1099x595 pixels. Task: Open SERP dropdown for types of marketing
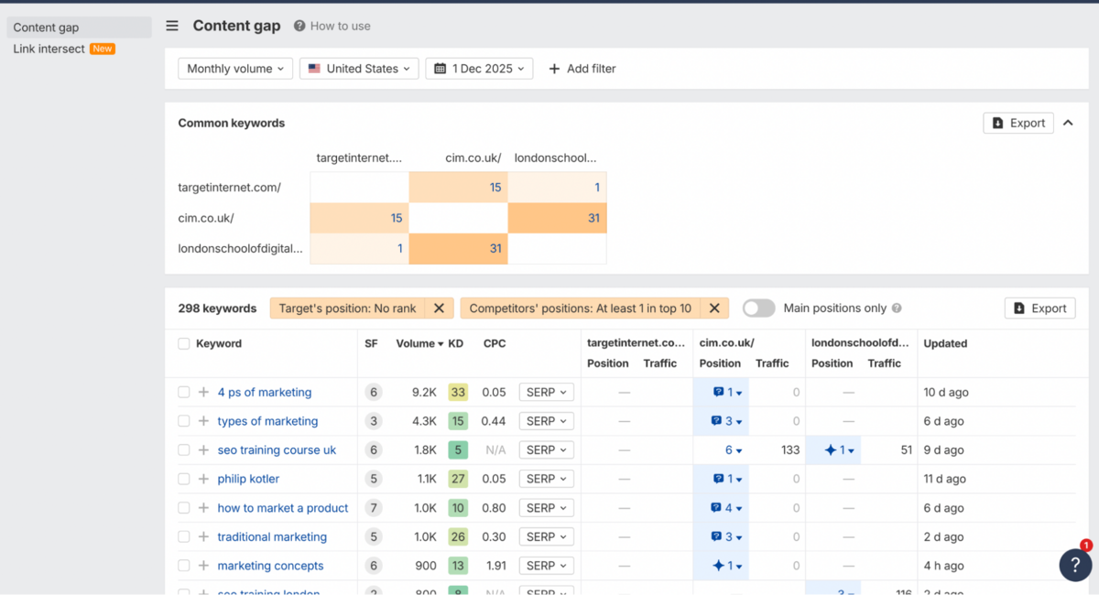(547, 421)
